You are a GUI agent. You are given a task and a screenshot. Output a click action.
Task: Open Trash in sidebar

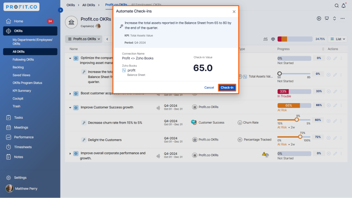(16, 106)
